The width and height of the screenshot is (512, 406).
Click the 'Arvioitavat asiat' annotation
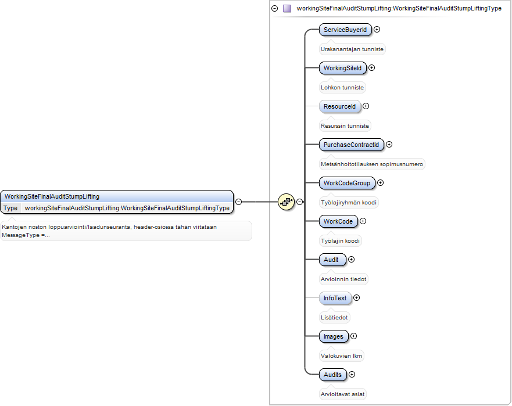tap(342, 394)
